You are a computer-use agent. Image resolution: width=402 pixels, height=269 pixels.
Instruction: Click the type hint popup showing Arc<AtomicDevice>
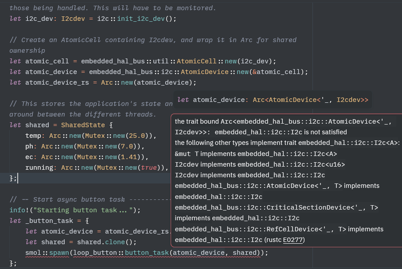click(273, 100)
